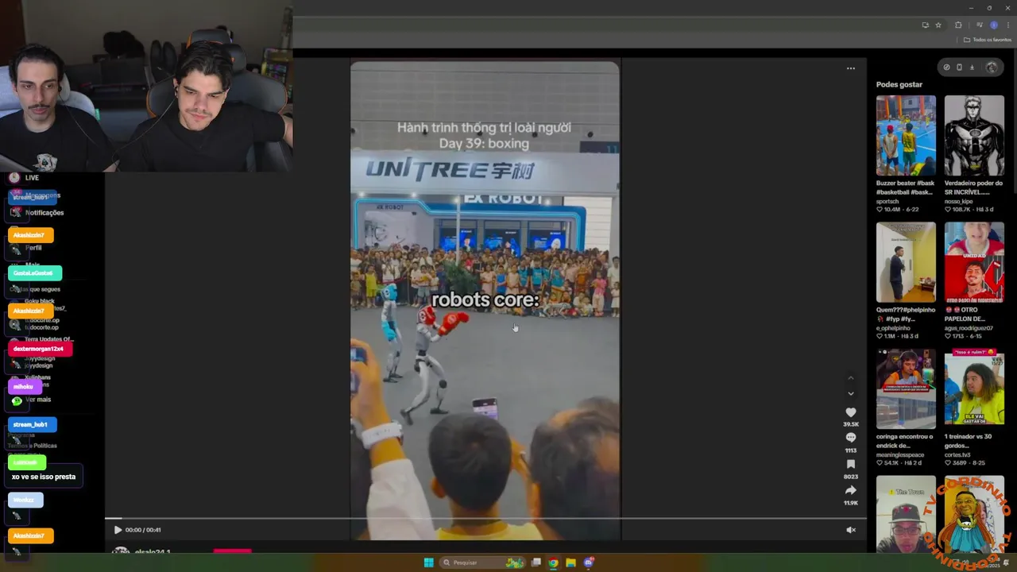Open the Buzzer beater basketball video thumbnail
The height and width of the screenshot is (572, 1017).
906,136
